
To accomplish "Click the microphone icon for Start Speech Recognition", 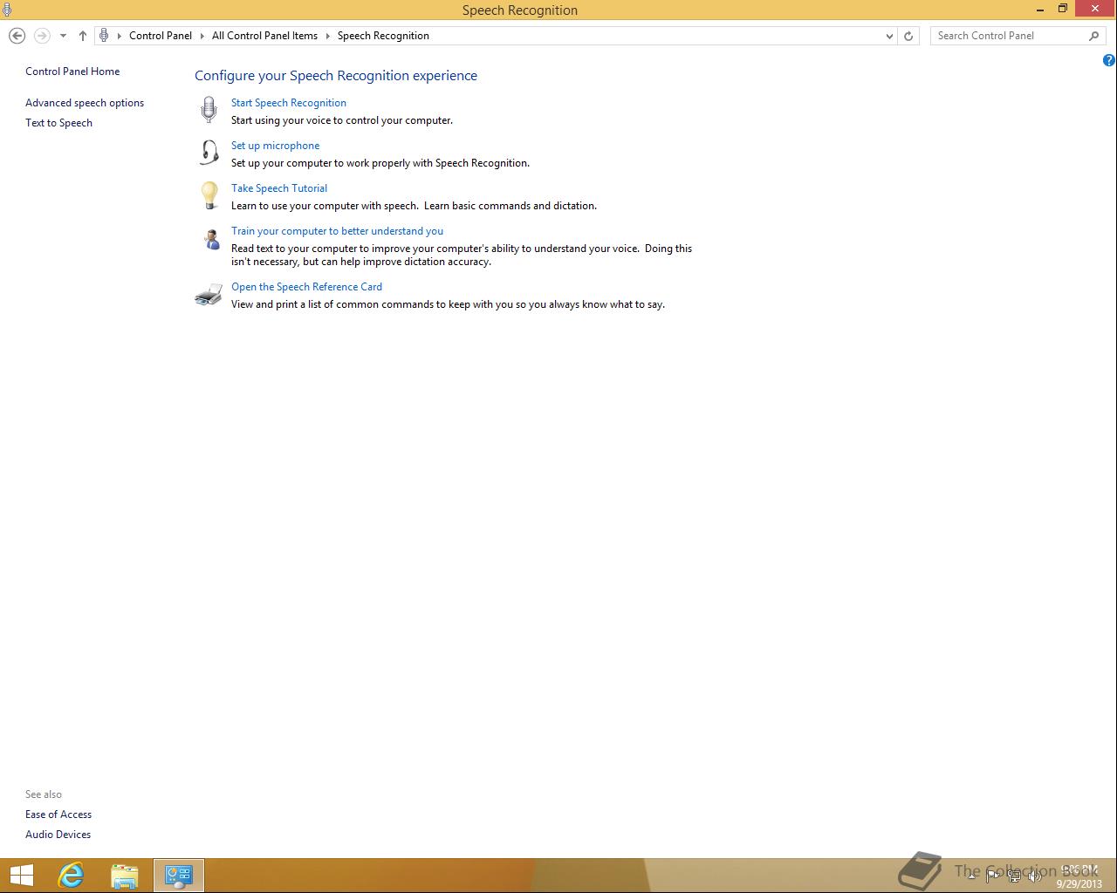I will tap(209, 110).
